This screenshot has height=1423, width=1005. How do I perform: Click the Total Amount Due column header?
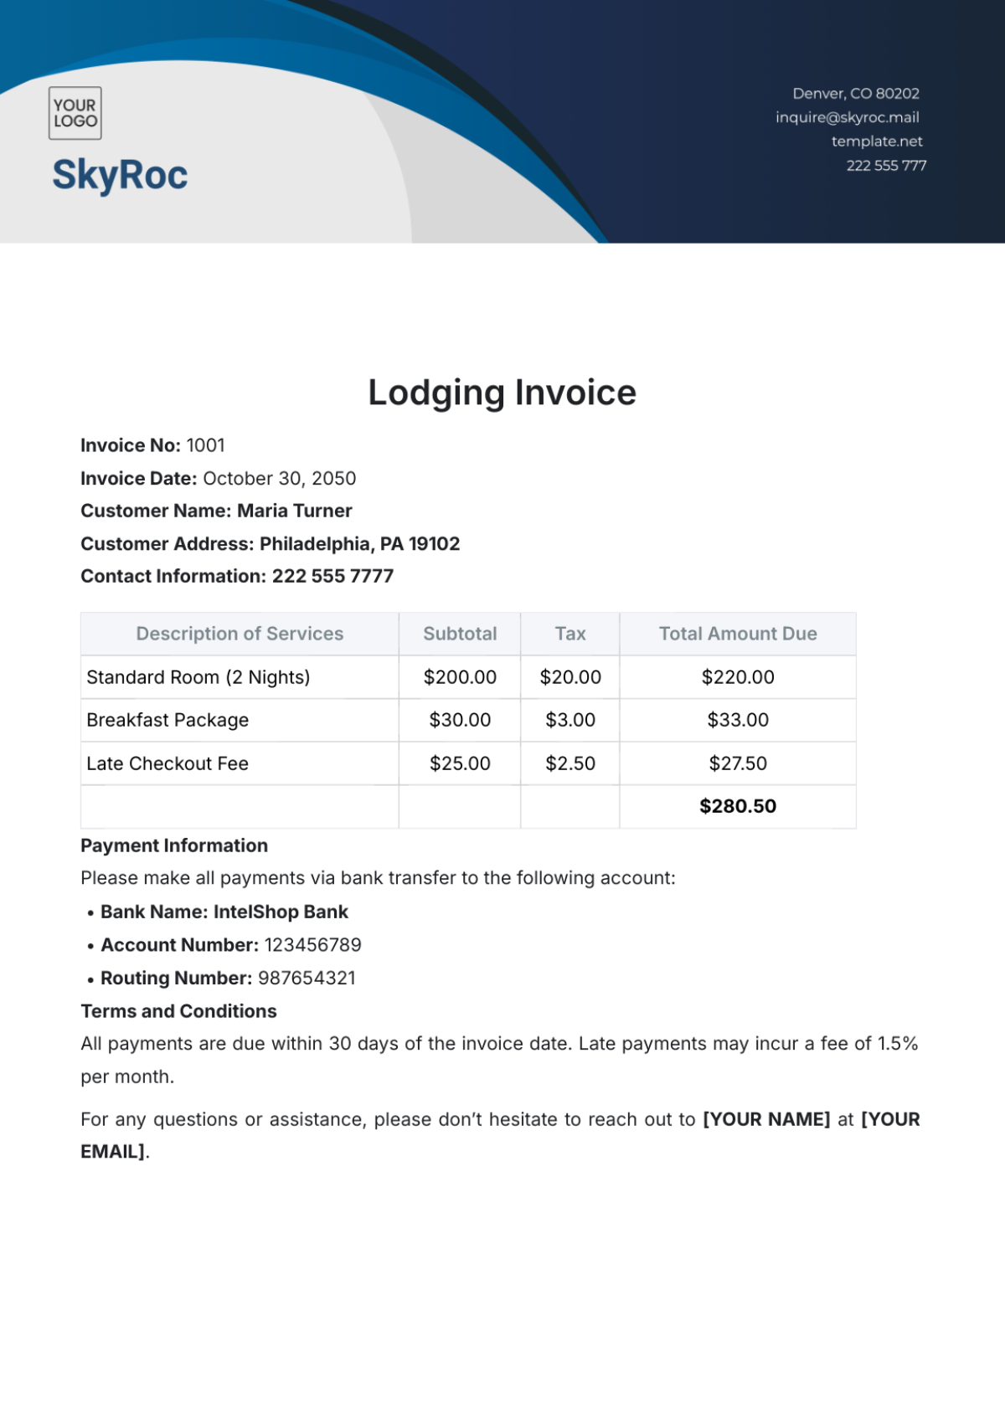pos(737,634)
